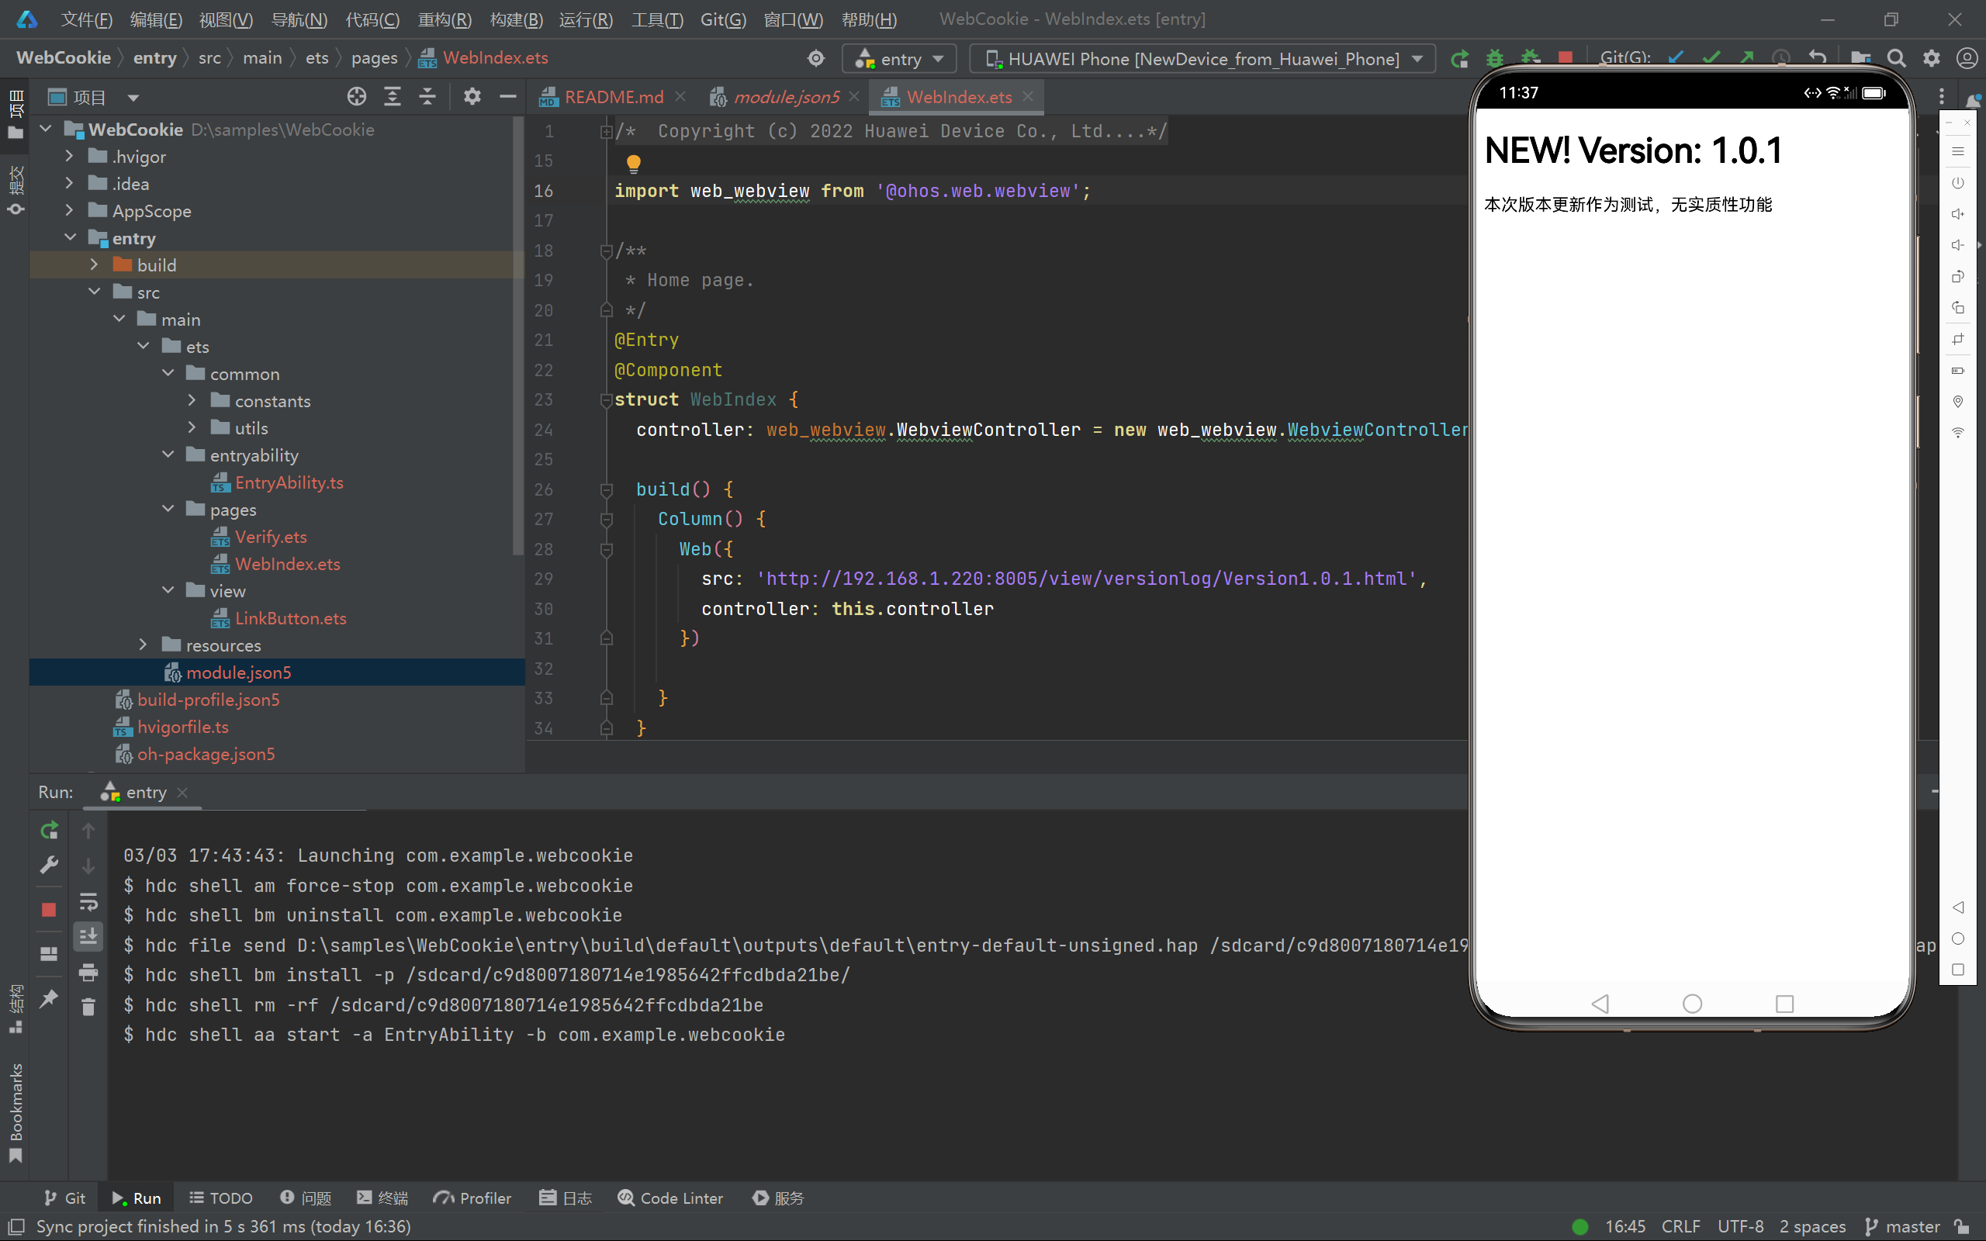Viewport: 1986px width, 1241px height.
Task: Click the Git push green arrow
Action: (x=1746, y=57)
